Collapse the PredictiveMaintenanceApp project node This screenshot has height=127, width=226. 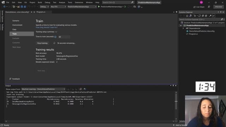click(181, 25)
